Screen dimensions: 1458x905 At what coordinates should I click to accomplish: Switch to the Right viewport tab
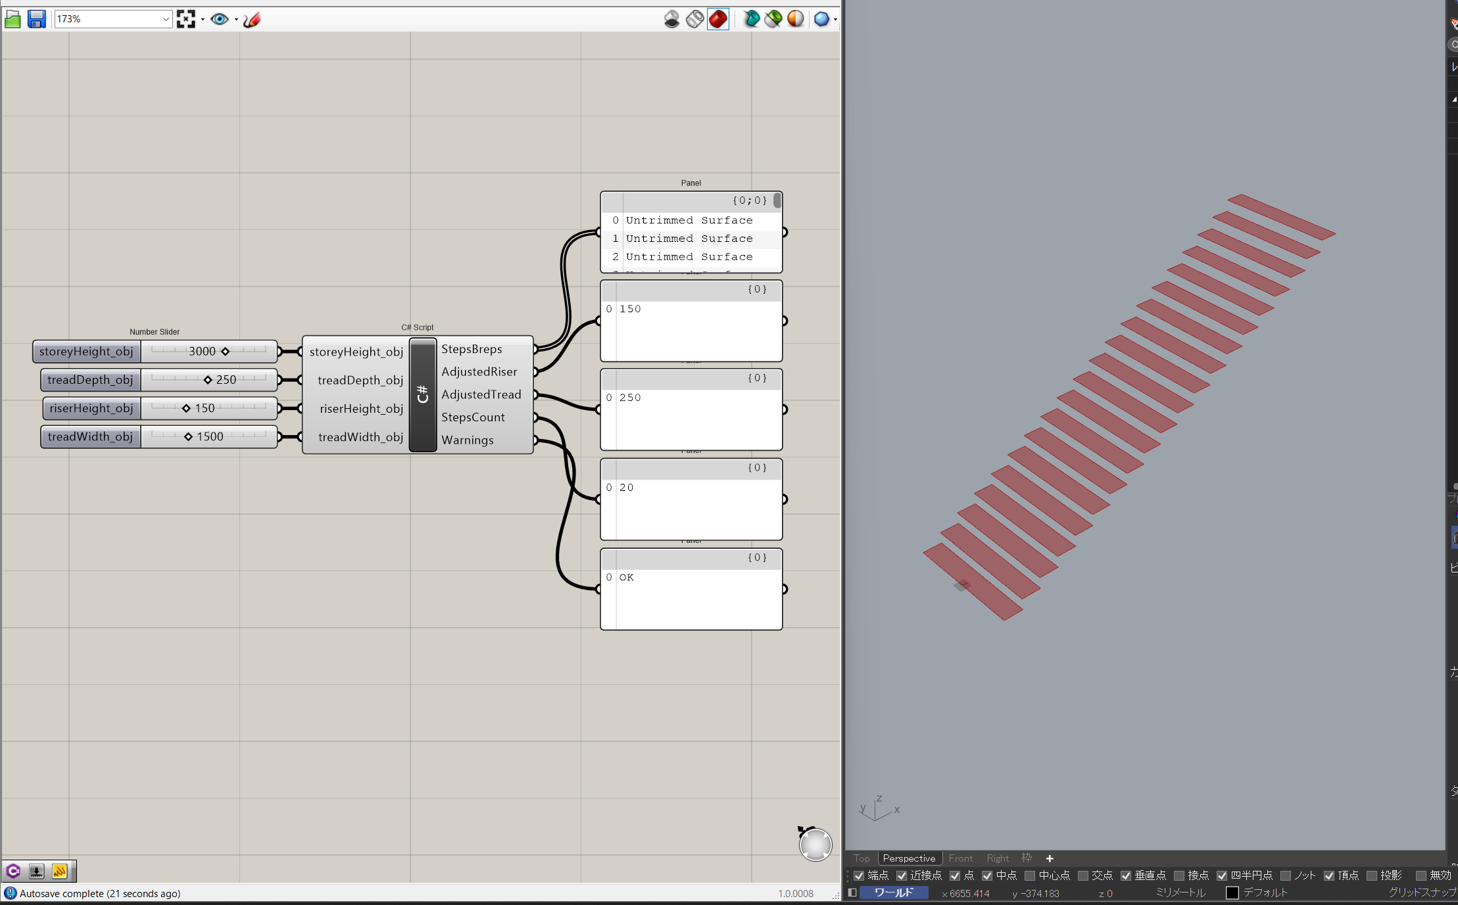998,858
